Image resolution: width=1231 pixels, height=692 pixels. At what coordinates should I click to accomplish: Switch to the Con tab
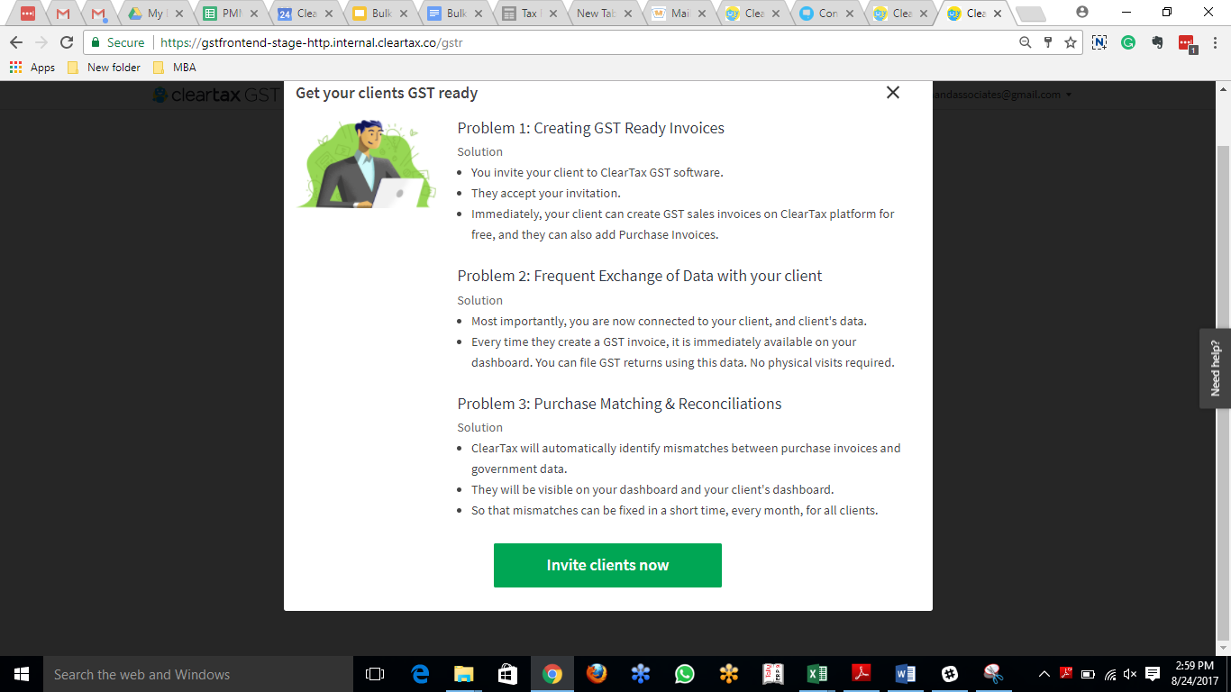(x=827, y=14)
